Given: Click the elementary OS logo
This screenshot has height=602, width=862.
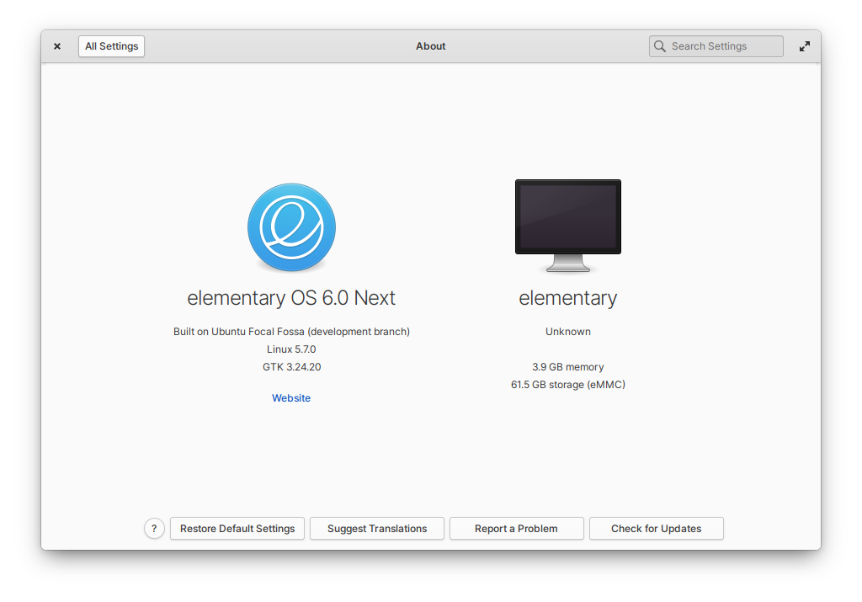Looking at the screenshot, I should (x=291, y=226).
